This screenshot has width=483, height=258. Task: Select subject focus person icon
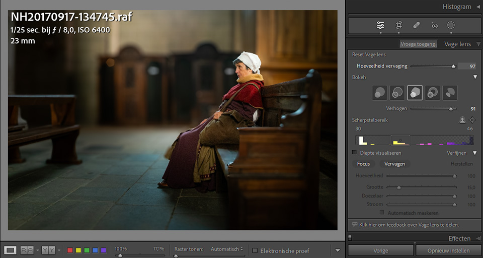coord(462,120)
